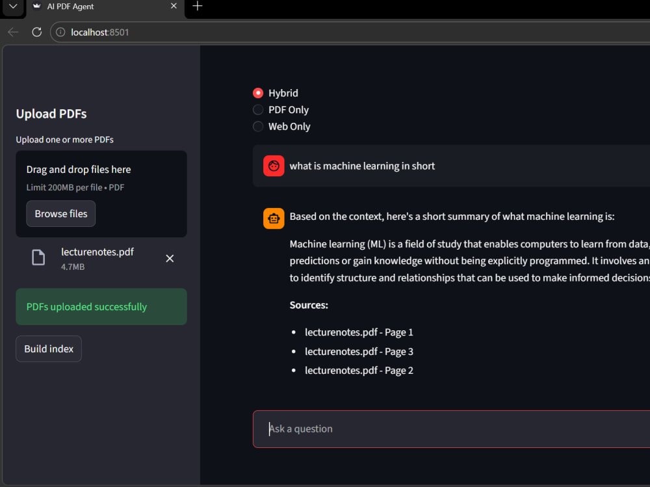Reload the page with refresh icon
Screen dimensions: 650x487
click(37, 33)
